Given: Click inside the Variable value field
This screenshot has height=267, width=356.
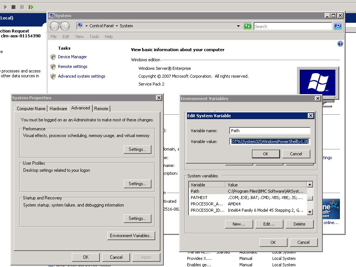Looking at the screenshot, I should [269, 142].
